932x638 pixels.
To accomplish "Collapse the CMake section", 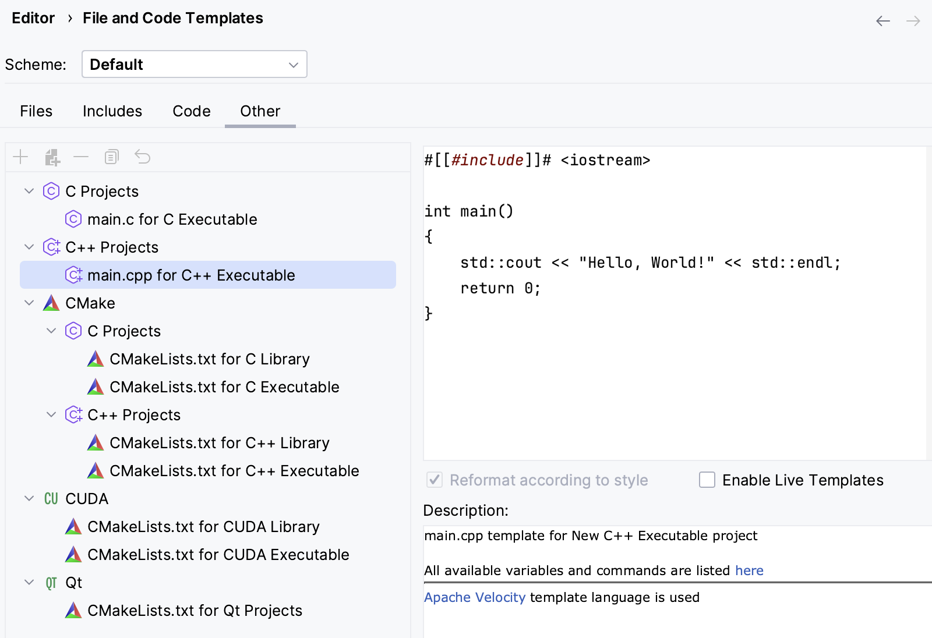I will click(x=29, y=303).
